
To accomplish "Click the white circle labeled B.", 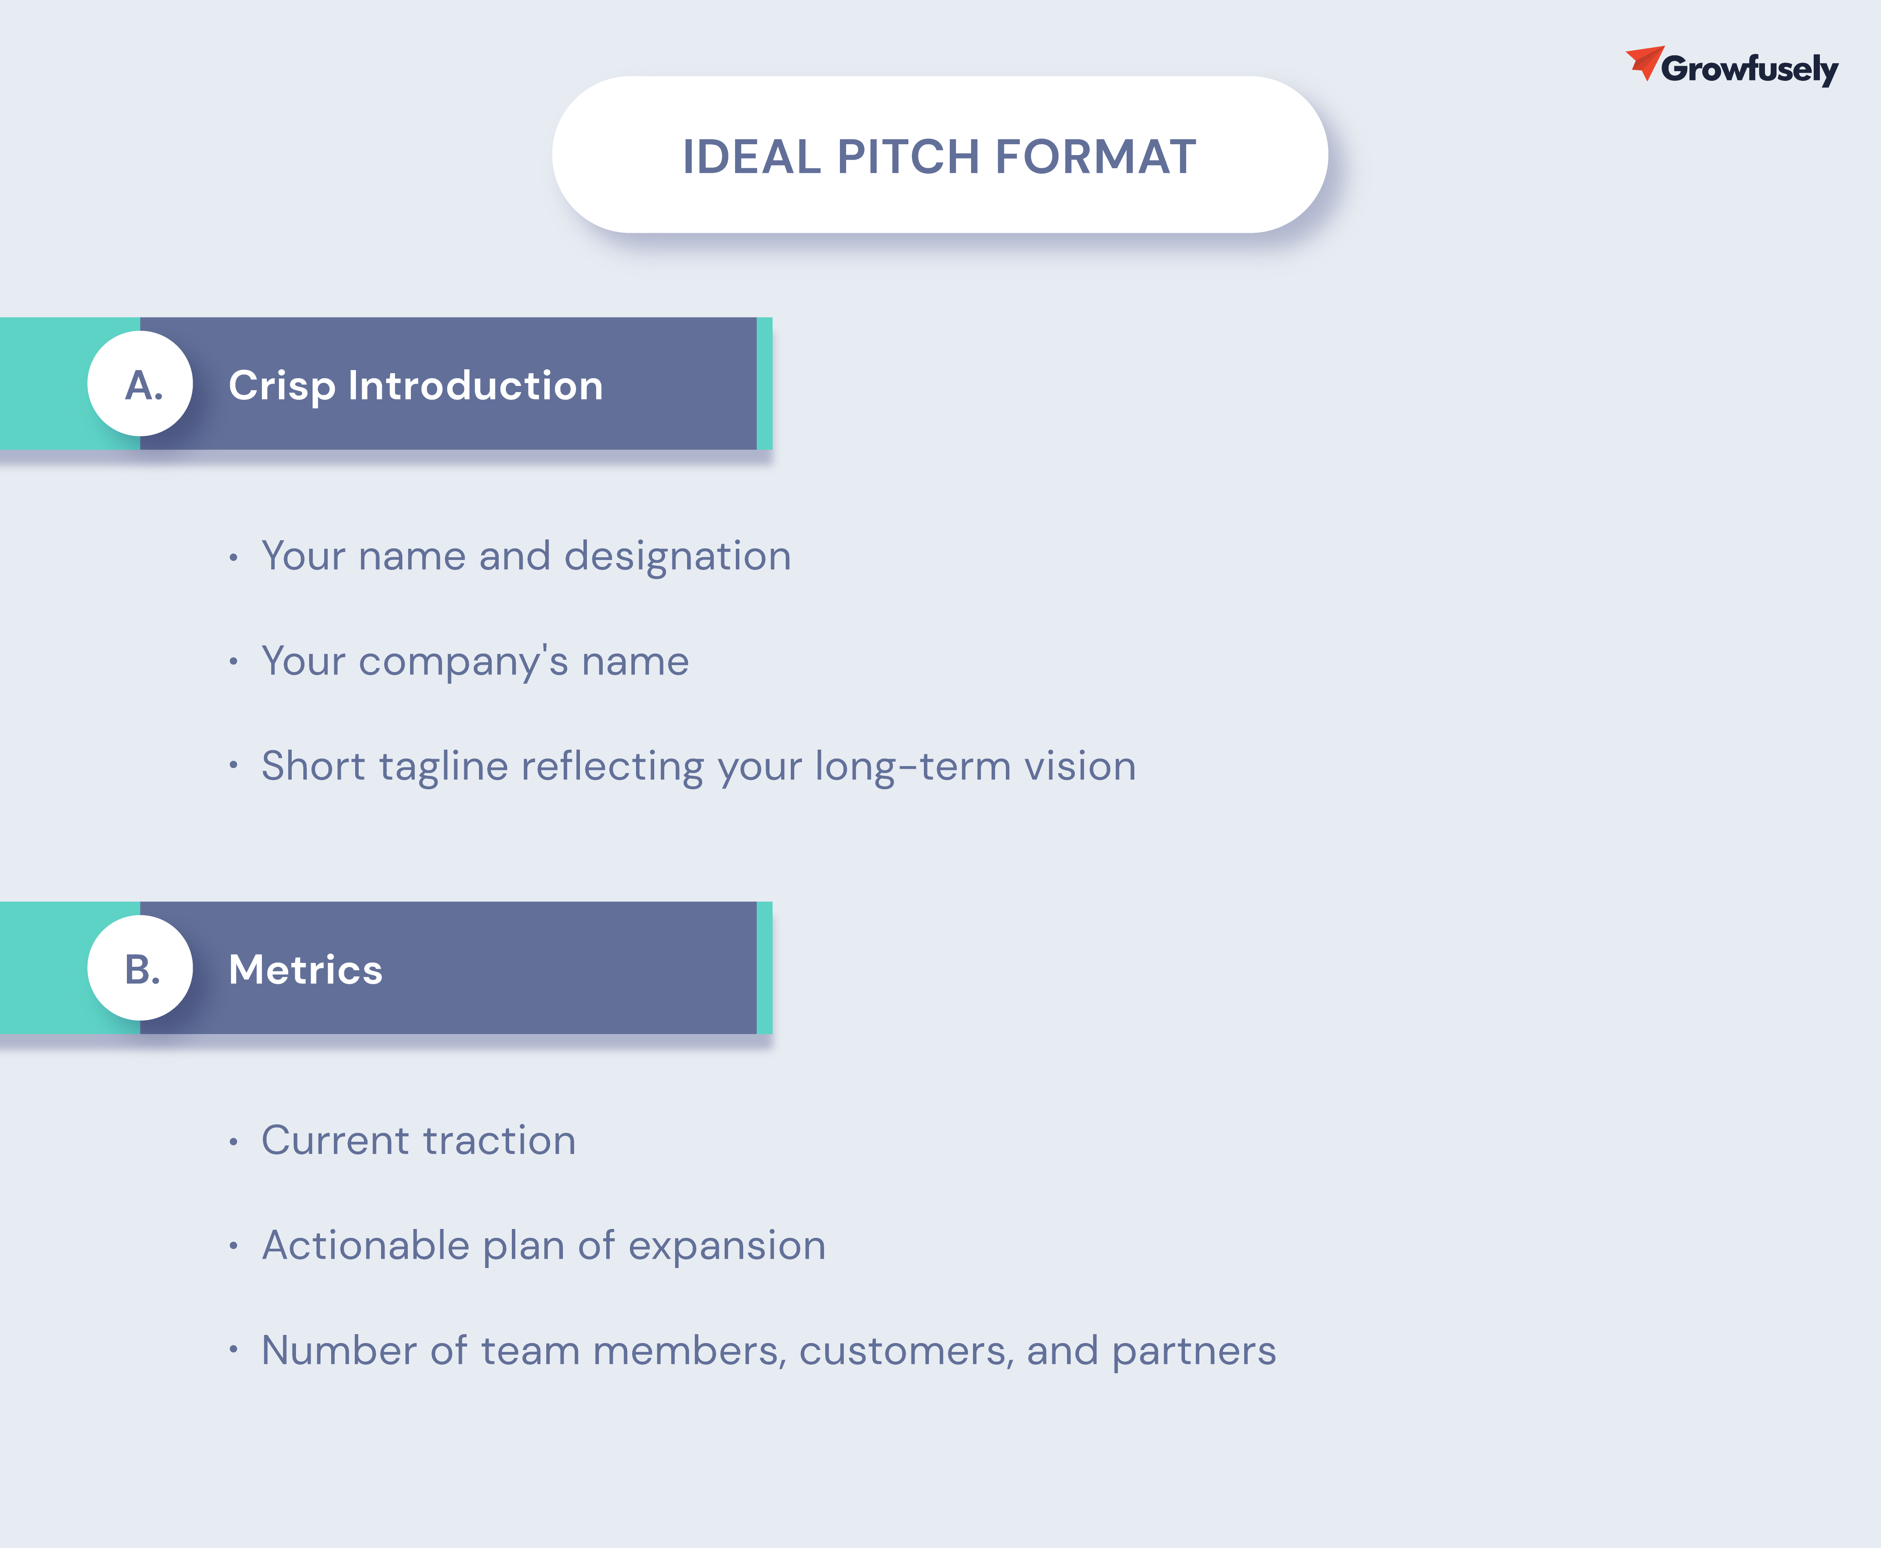I will 140,968.
